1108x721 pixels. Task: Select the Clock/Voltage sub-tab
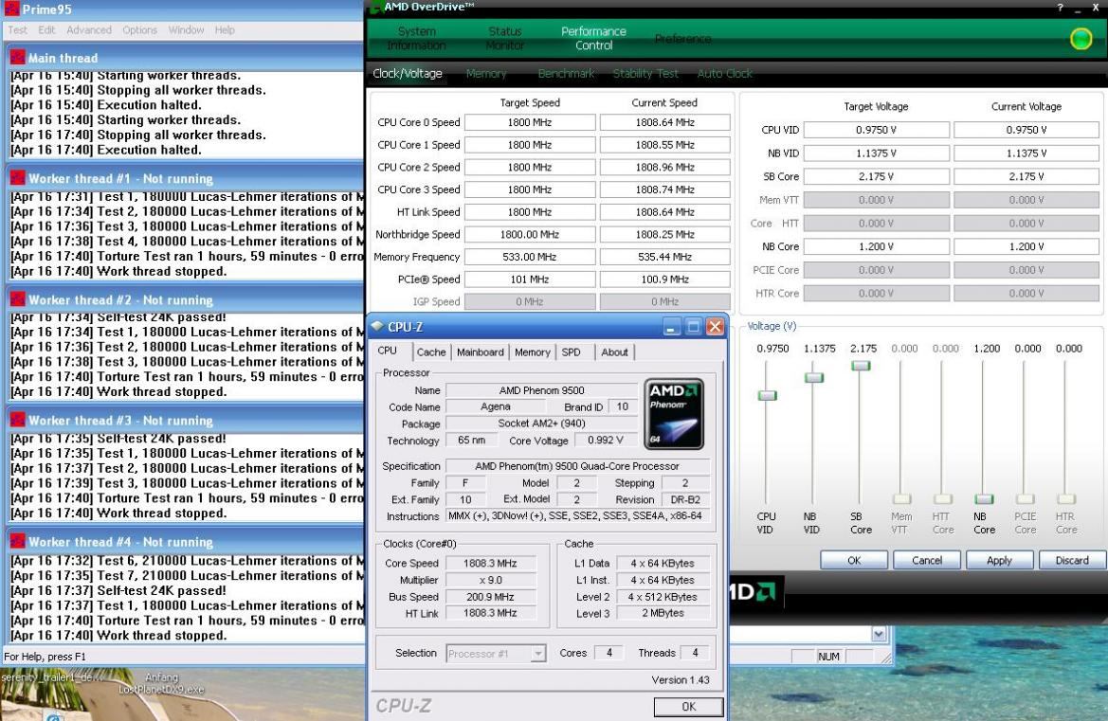pos(407,74)
